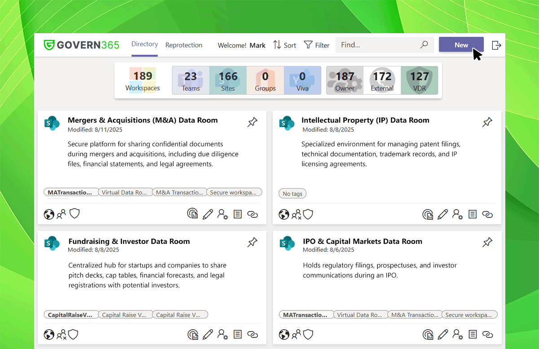Click blocked external users icon on Intellectual Property card
The height and width of the screenshot is (349, 539).
[x=296, y=214]
